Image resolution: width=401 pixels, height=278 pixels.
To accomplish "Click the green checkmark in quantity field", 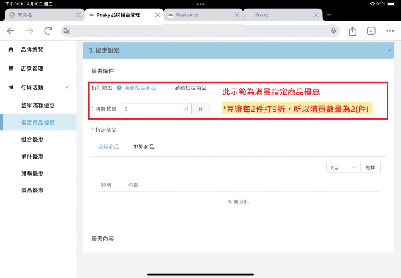I will (x=186, y=109).
